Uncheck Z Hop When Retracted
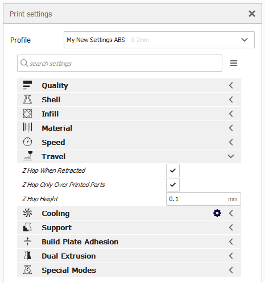The image size is (265, 283). coord(173,170)
